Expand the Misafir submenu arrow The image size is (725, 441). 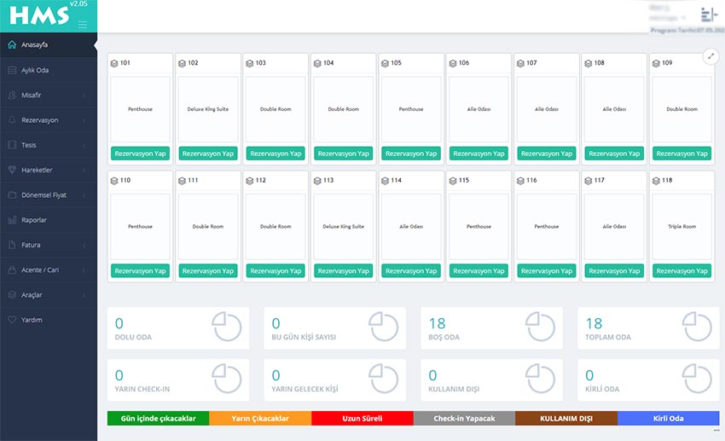click(84, 96)
